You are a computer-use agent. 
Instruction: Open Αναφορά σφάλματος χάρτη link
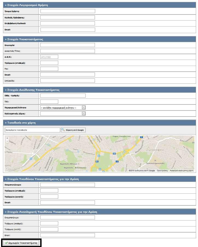[182, 171]
